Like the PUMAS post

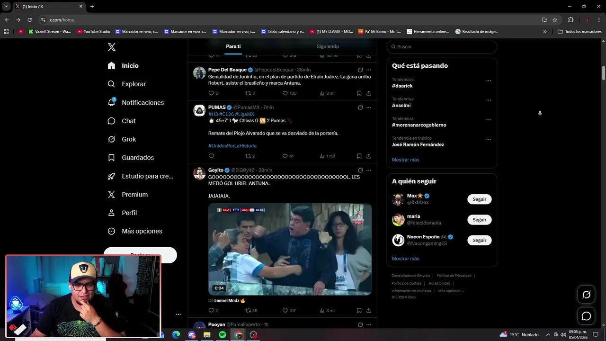285,156
